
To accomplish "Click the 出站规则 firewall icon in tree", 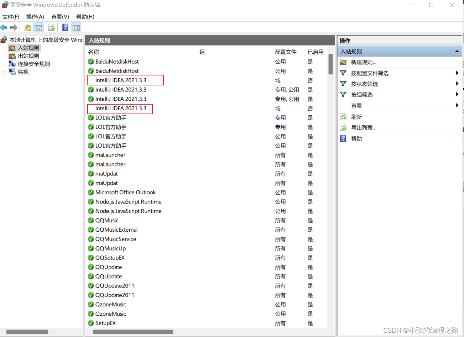I will point(12,56).
